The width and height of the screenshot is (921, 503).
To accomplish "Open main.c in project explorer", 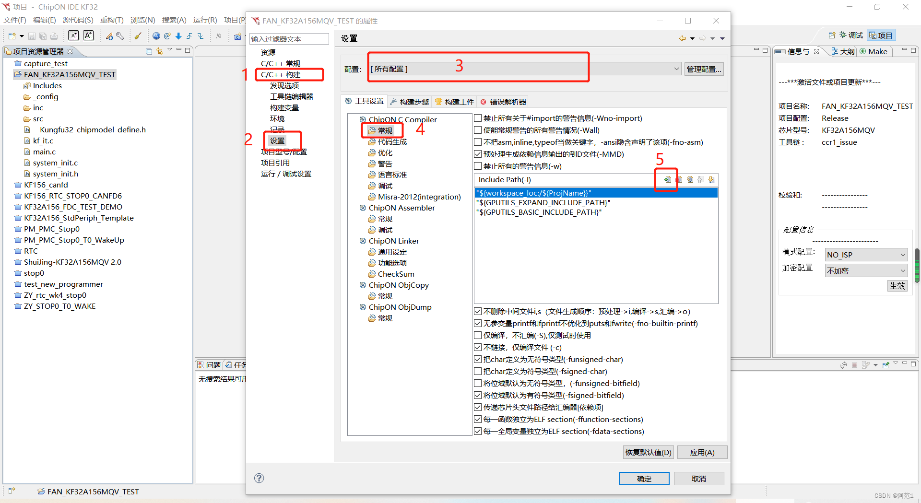I will click(x=44, y=152).
